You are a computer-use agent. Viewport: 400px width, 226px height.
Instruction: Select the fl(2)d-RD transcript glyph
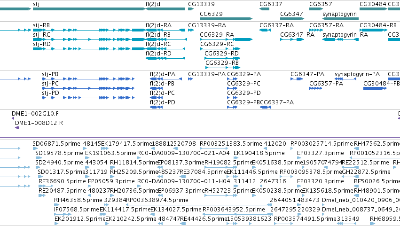point(165,58)
